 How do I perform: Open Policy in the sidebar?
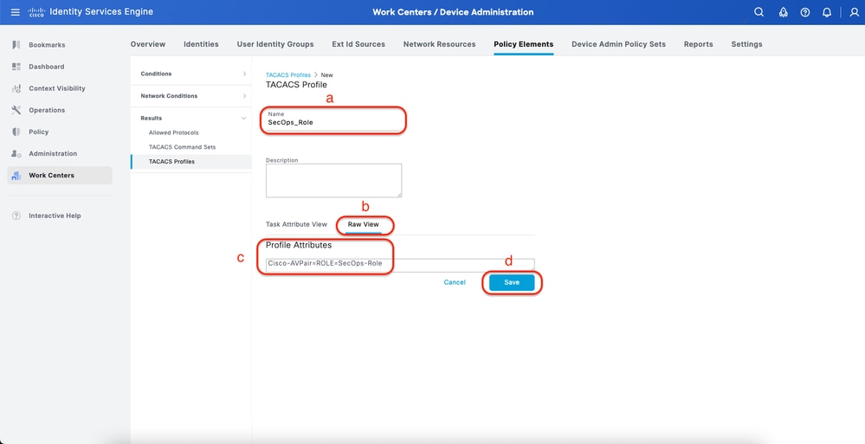pyautogui.click(x=39, y=132)
